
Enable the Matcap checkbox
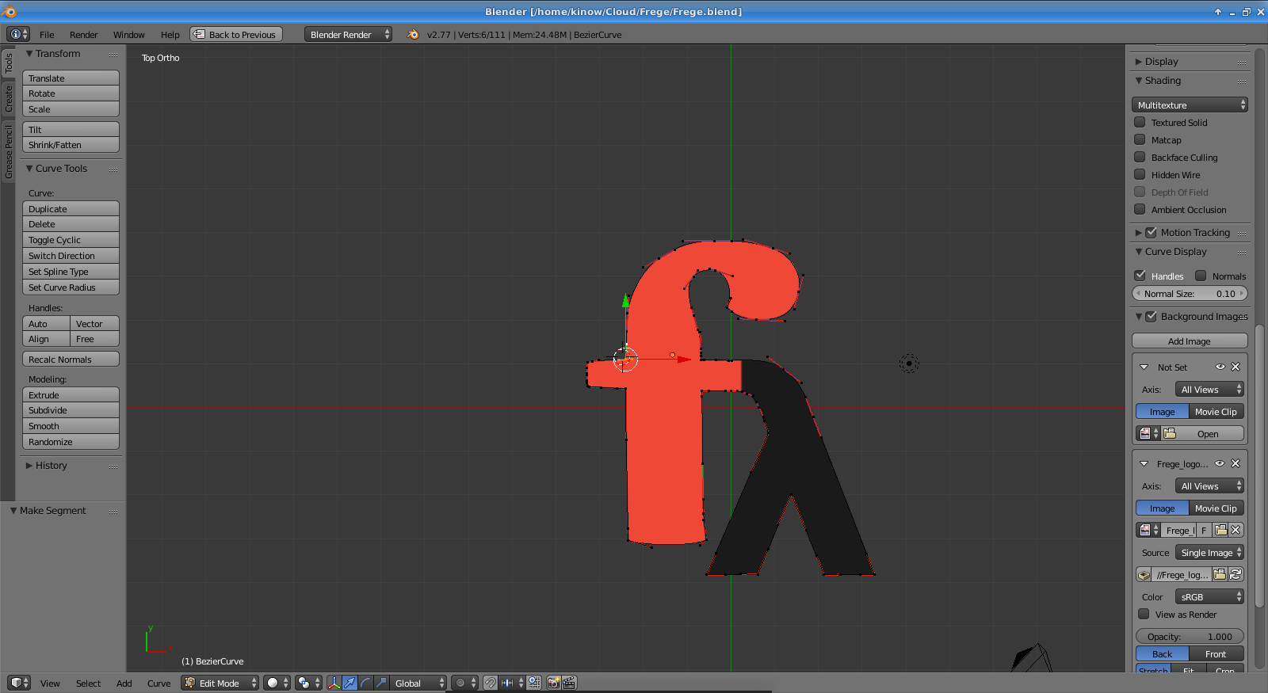pyautogui.click(x=1140, y=139)
